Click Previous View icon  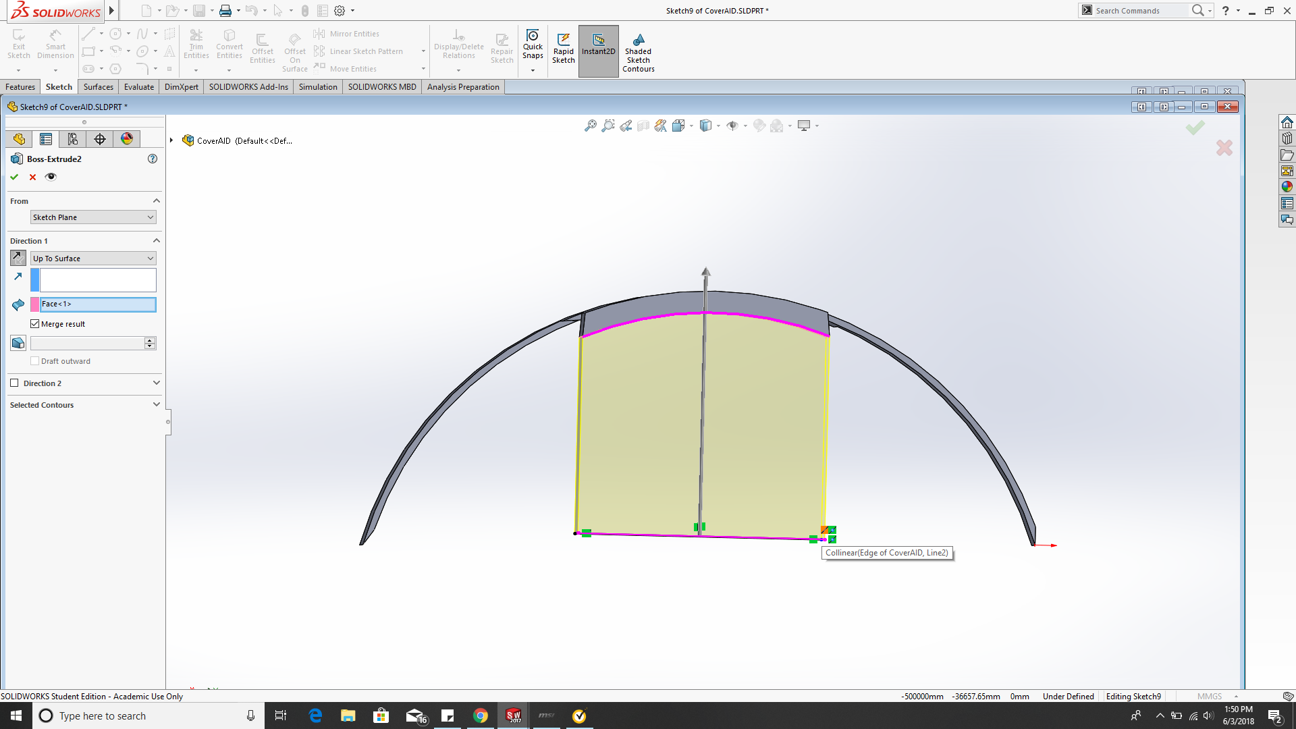coord(626,126)
